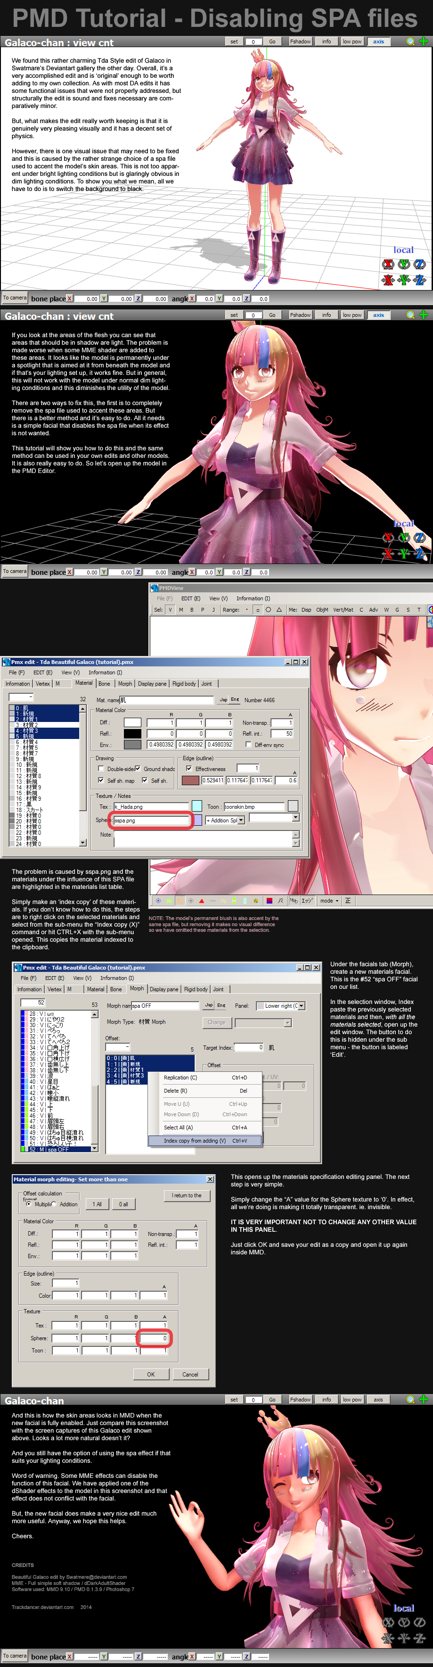Viewport: 433px width, 1667px height.
Task: Choose 'Replication (C)' in the context menu
Action: [x=205, y=1078]
